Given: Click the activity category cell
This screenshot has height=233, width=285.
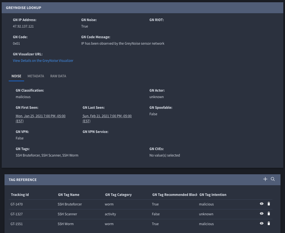Looking at the screenshot, I should (110, 214).
